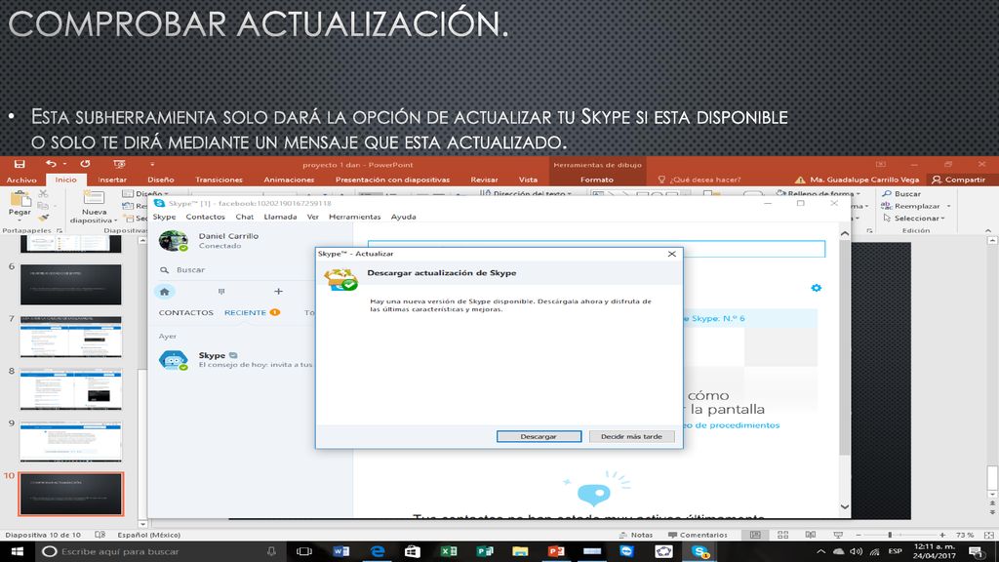This screenshot has width=999, height=562.
Task: Toggle the Comentarios pane
Action: pyautogui.click(x=698, y=535)
